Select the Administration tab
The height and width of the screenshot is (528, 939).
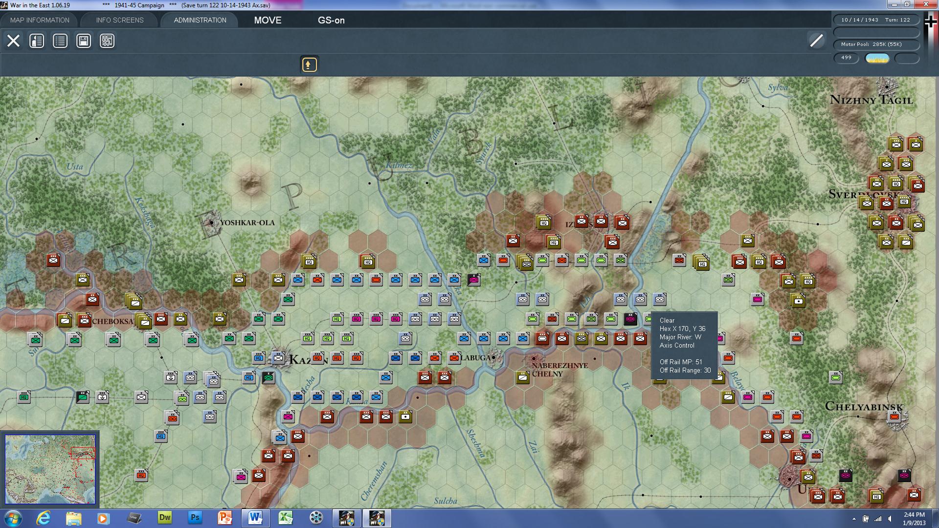200,20
